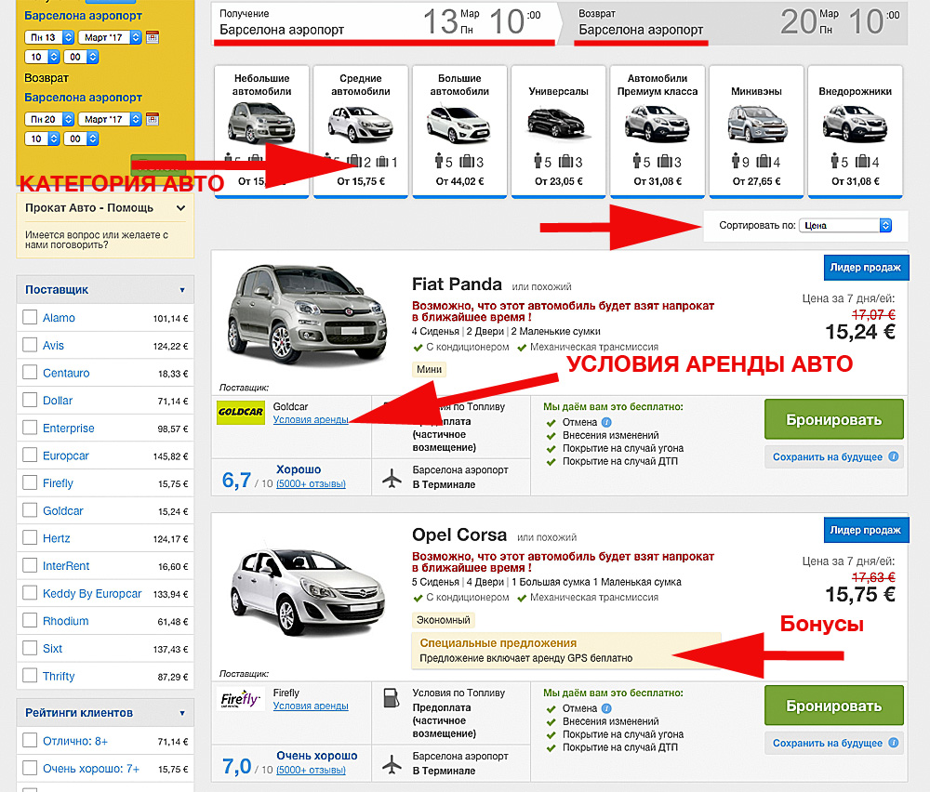
Task: Click the Opel Corsa car title
Action: pos(459,535)
